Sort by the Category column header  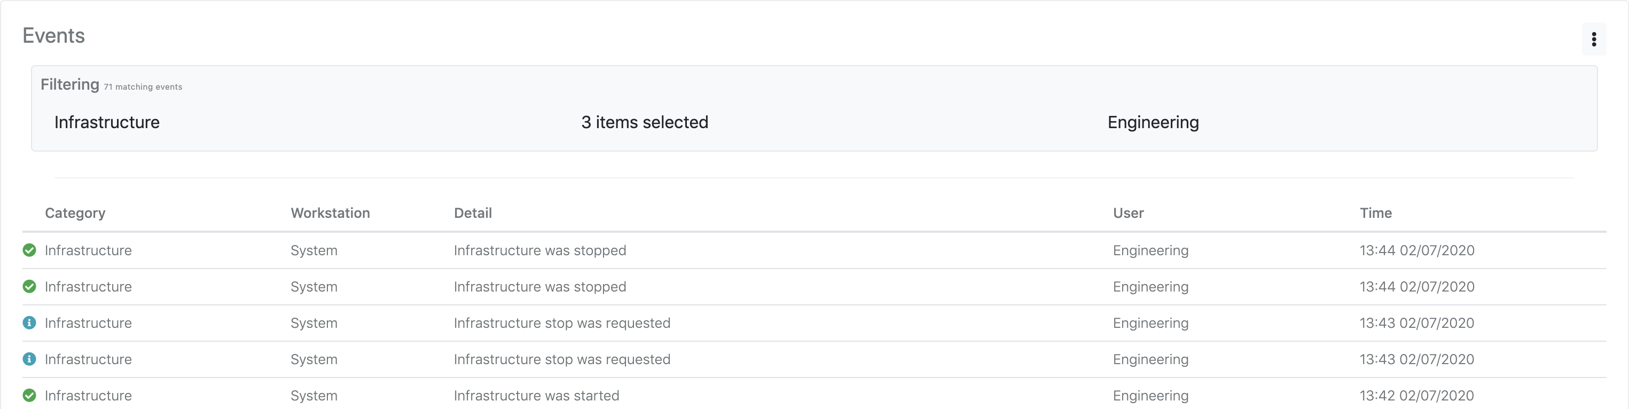coord(75,213)
